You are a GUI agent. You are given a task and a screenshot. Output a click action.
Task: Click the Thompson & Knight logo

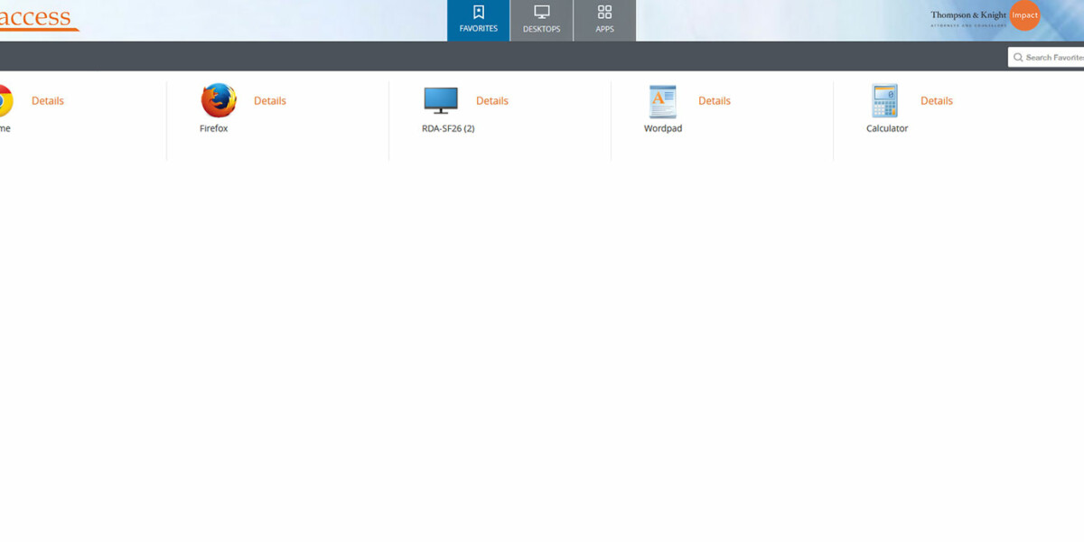[967, 15]
